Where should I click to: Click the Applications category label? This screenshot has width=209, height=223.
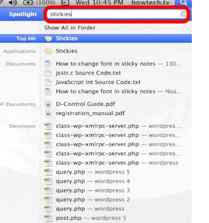[19, 51]
